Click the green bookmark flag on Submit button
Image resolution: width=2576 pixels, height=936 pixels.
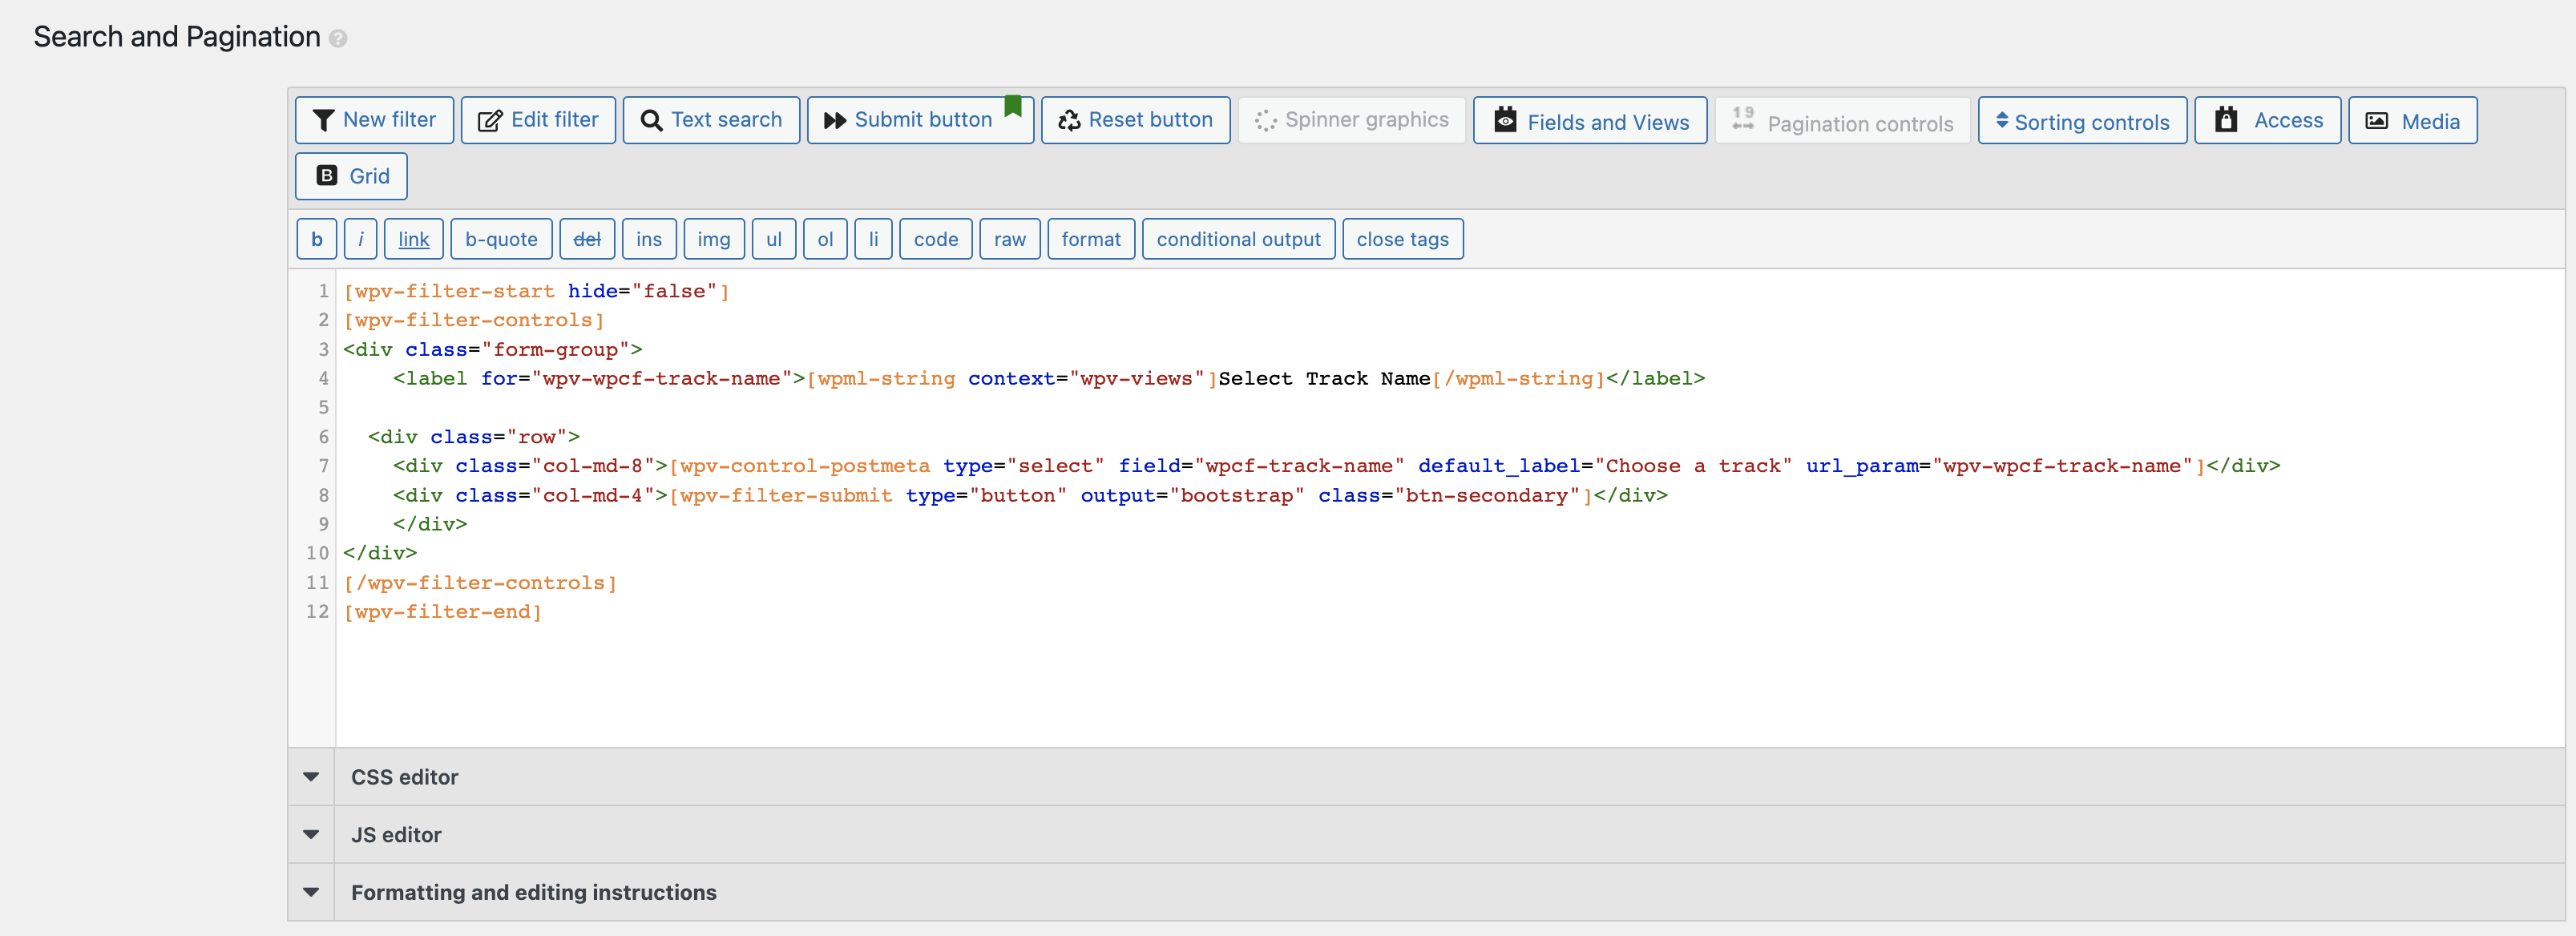[x=1013, y=106]
